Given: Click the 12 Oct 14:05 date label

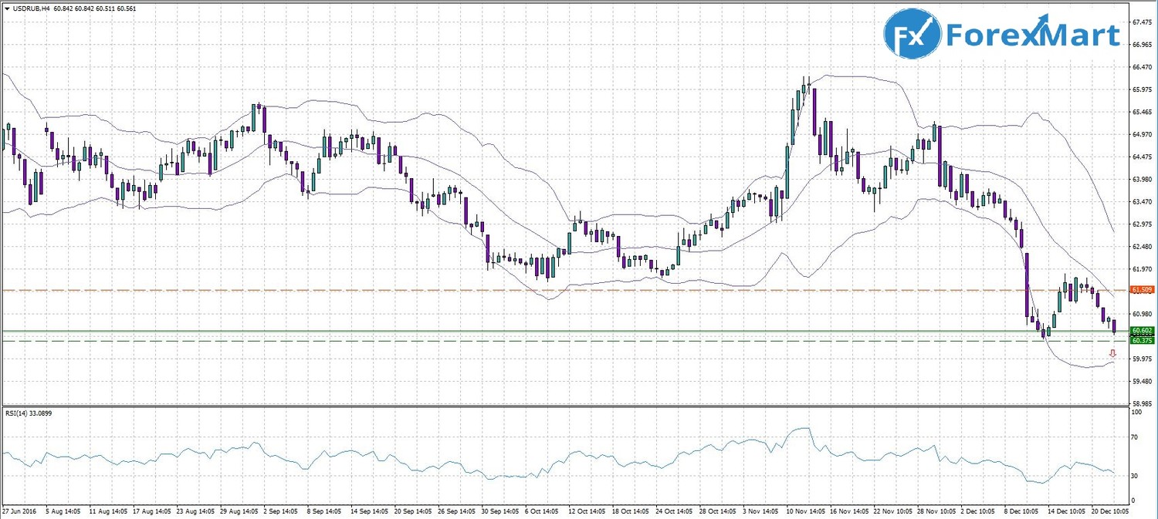Looking at the screenshot, I should (587, 511).
